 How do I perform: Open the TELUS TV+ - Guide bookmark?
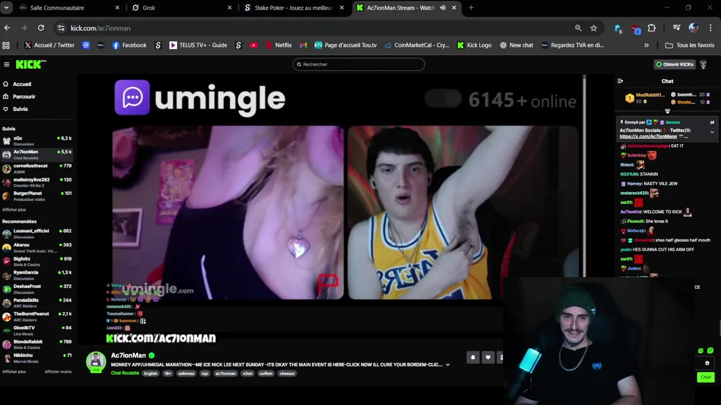[198, 45]
